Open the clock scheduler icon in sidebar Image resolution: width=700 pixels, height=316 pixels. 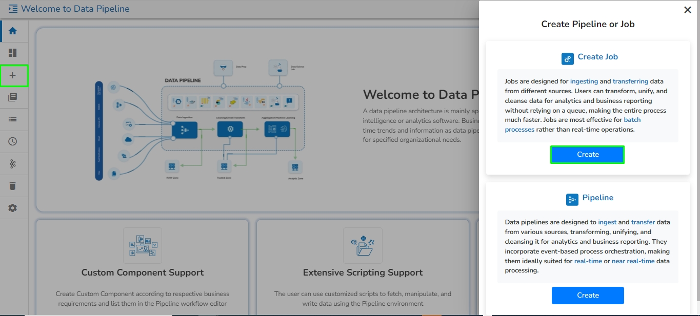13,141
